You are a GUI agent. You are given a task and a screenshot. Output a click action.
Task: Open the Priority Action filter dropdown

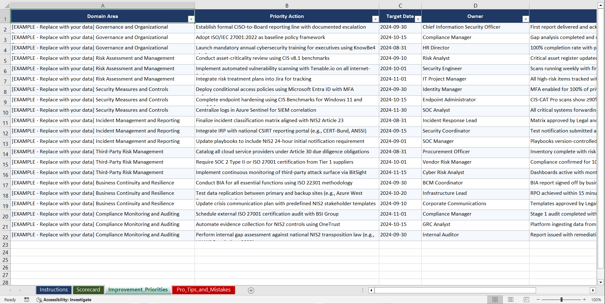tap(375, 19)
